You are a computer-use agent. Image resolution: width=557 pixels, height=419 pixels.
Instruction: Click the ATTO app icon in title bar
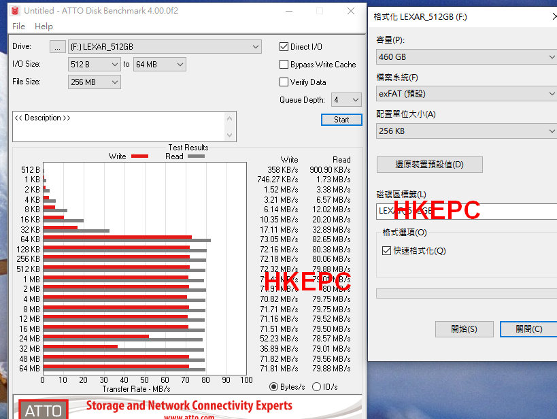point(15,11)
